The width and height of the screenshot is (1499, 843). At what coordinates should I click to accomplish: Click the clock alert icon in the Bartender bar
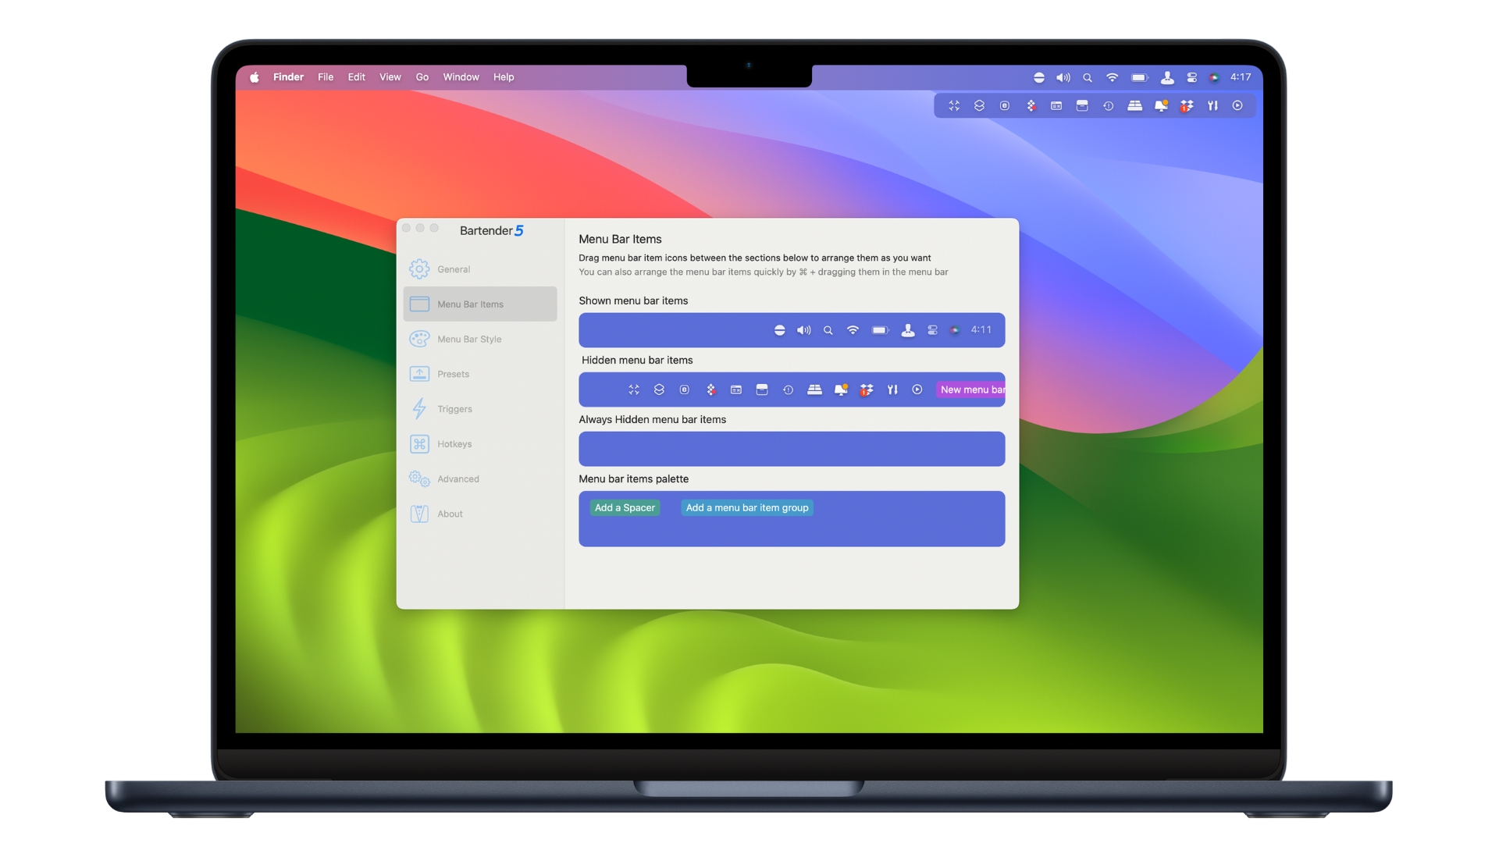coord(1108,105)
